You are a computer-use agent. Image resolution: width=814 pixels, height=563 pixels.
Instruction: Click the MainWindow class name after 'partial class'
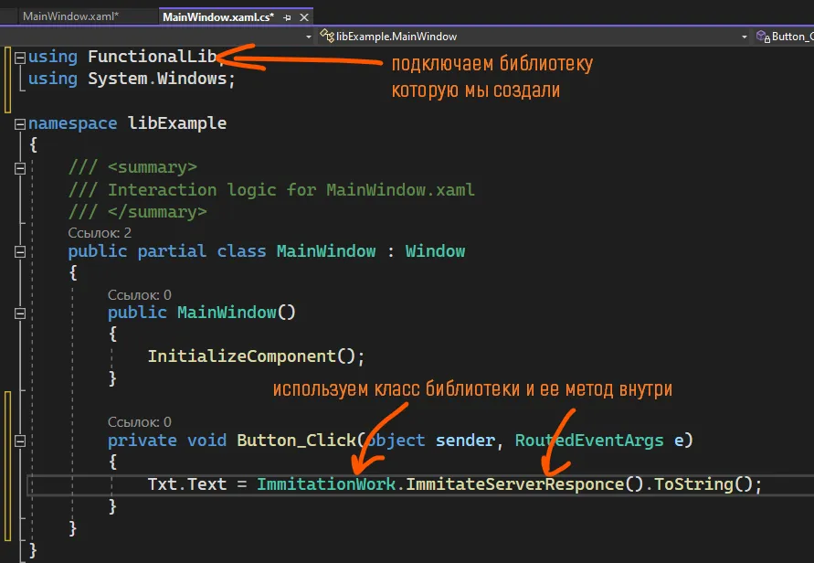coord(325,251)
